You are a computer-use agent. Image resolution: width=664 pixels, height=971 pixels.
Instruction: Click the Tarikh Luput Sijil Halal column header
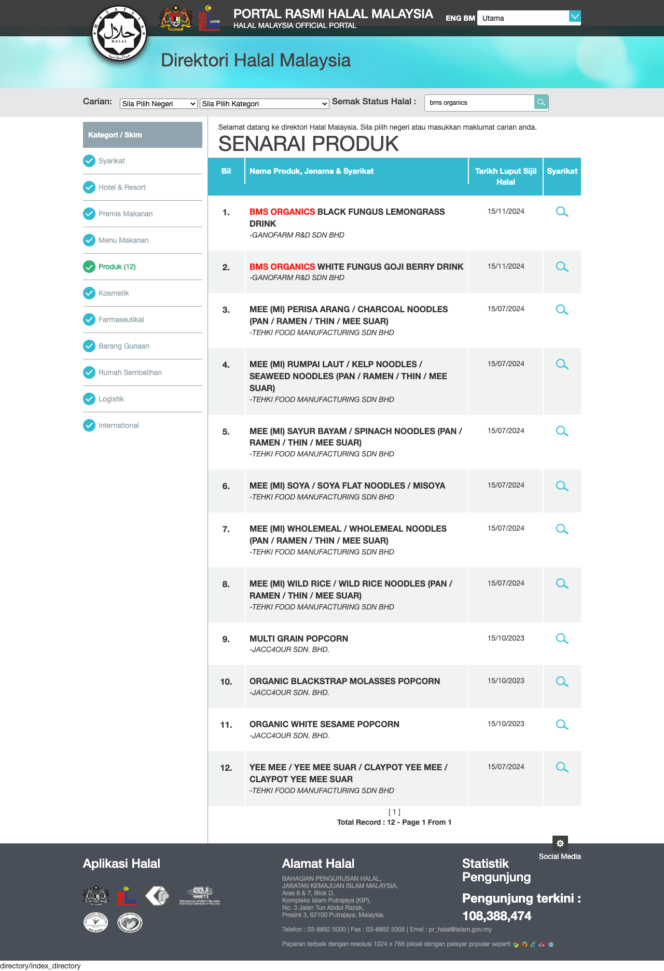506,176
